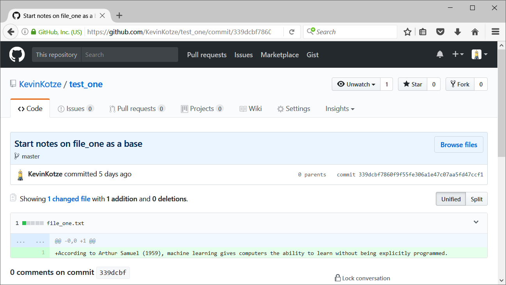Close the 'Start notes on file_one' tab
The height and width of the screenshot is (285, 506).
(102, 16)
